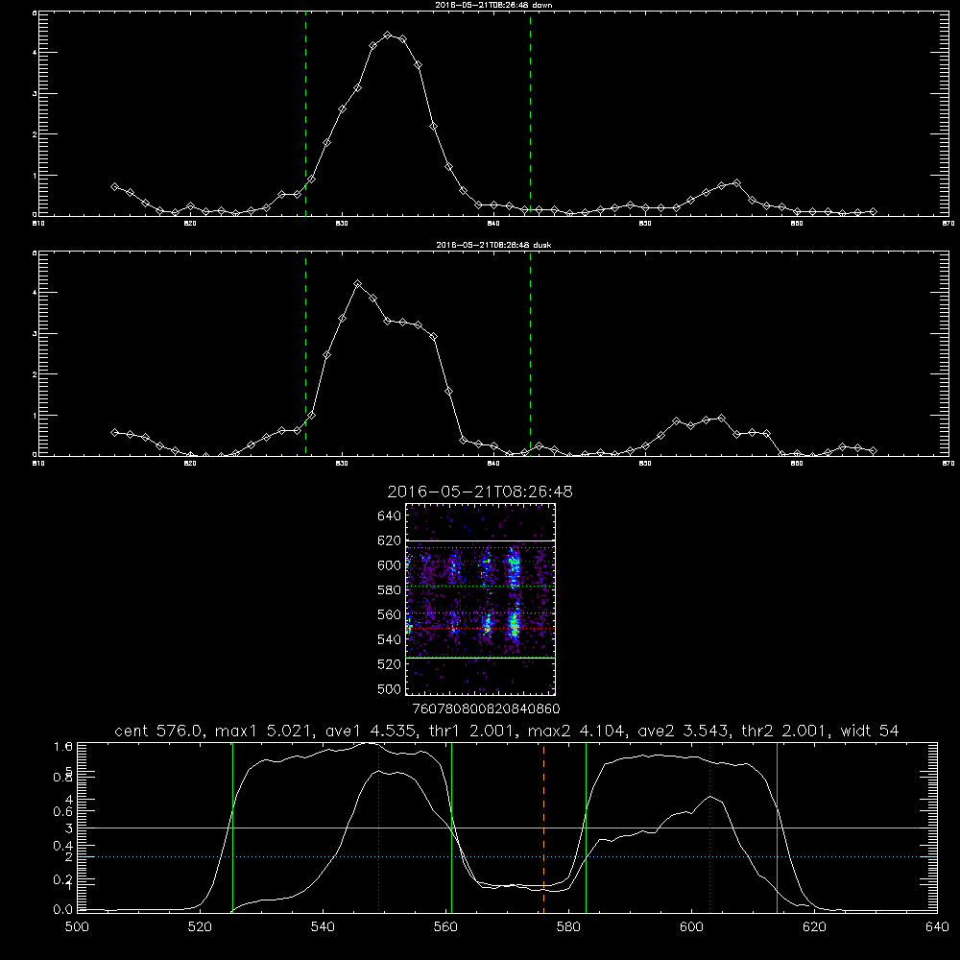Click the '520' y-axis label of the heat map
Viewport: 960px width, 960px height.
389,664
